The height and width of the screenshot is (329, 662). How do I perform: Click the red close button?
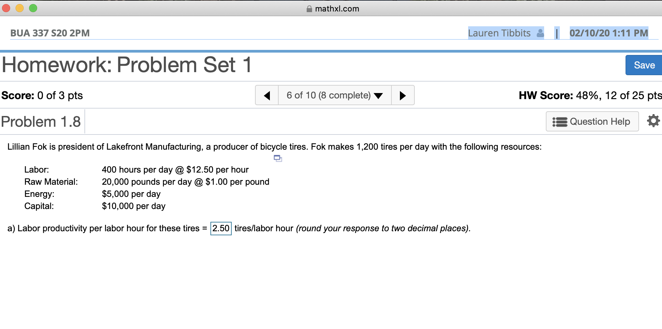[x=6, y=8]
